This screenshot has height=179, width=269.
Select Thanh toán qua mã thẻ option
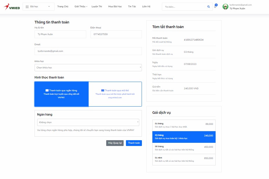[115, 94]
